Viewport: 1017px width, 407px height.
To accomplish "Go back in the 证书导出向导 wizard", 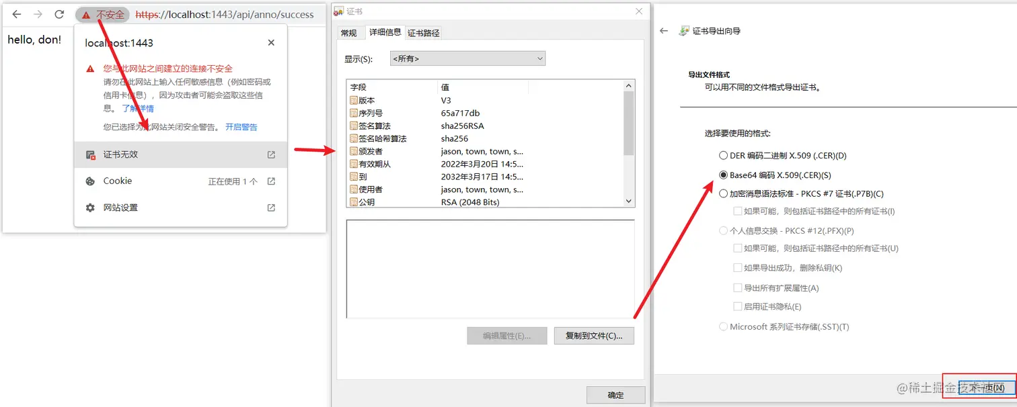I will tap(664, 31).
